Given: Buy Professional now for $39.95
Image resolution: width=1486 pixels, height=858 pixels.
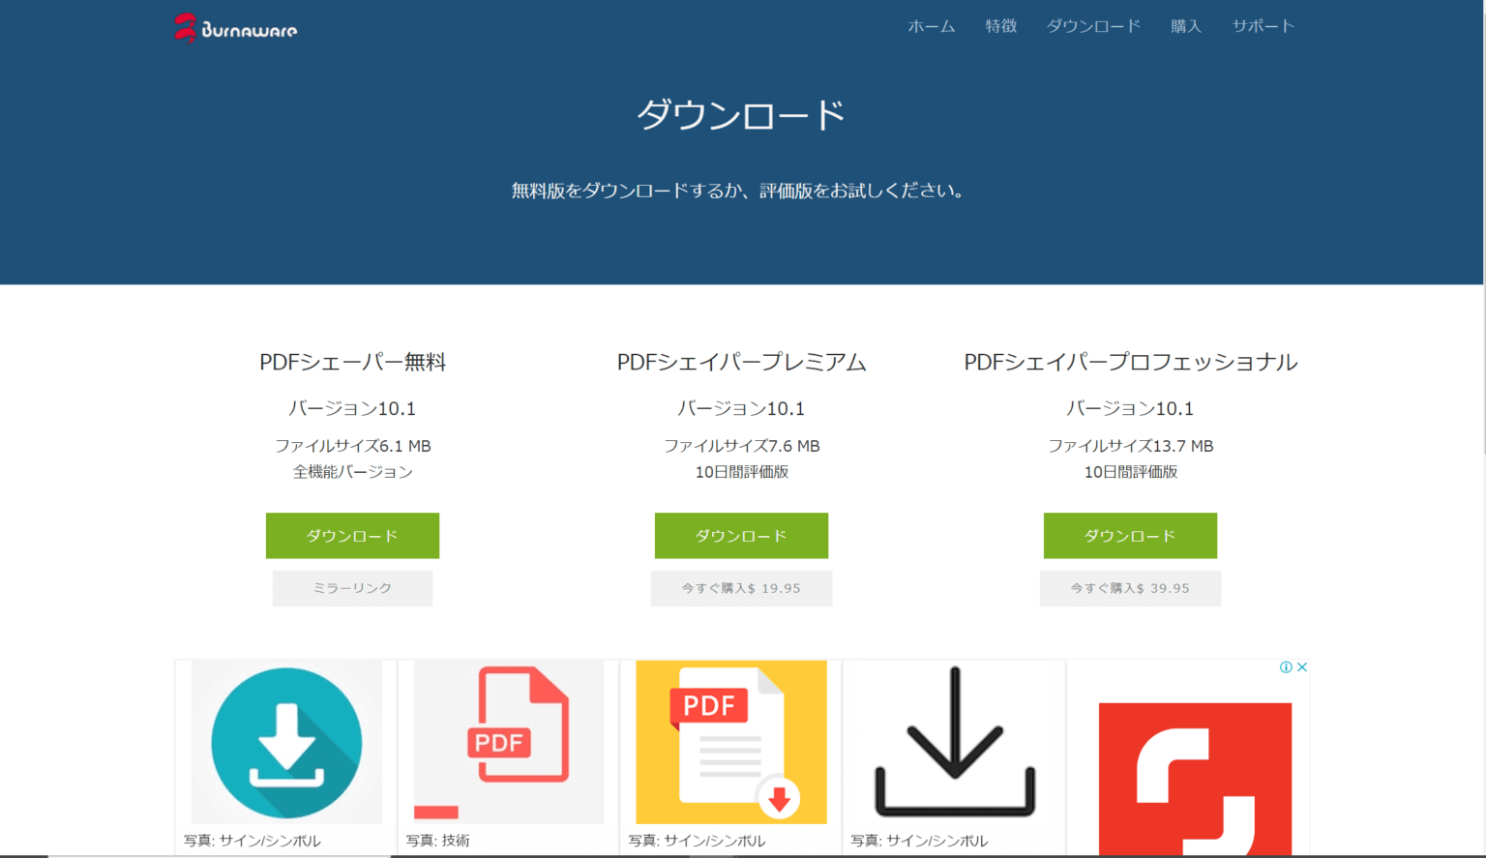Looking at the screenshot, I should coord(1130,588).
